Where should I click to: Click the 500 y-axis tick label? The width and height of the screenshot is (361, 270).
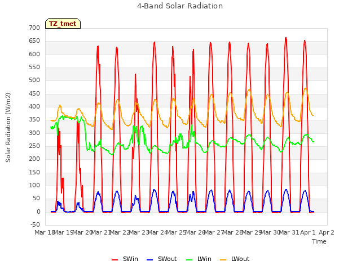(x=34, y=80)
